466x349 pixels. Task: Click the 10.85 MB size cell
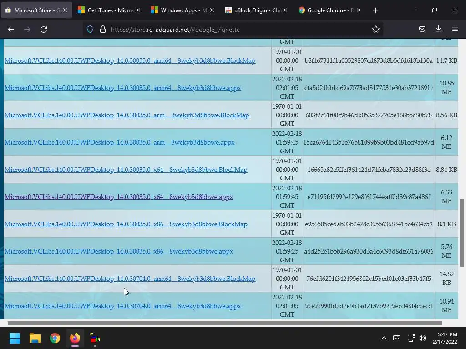pos(446,88)
